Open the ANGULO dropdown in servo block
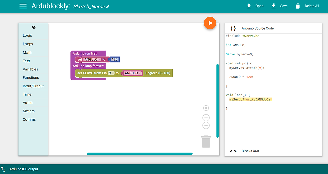 (x=133, y=73)
